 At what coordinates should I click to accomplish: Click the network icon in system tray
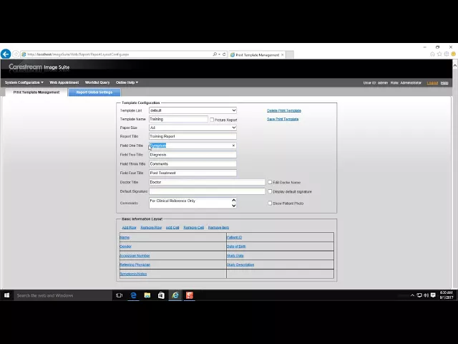[419, 295]
